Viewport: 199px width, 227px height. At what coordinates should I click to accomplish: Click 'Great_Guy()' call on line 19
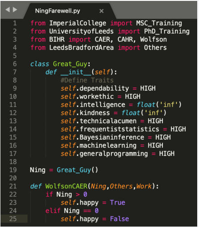[77, 170]
